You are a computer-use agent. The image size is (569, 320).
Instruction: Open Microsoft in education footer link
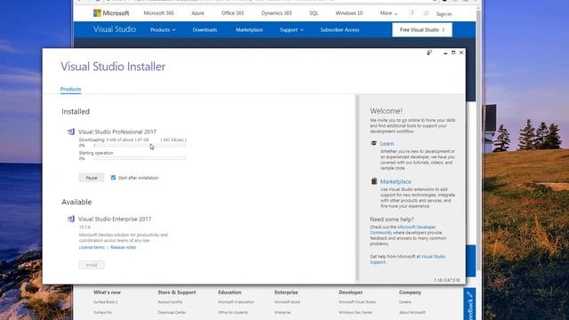[x=236, y=302]
